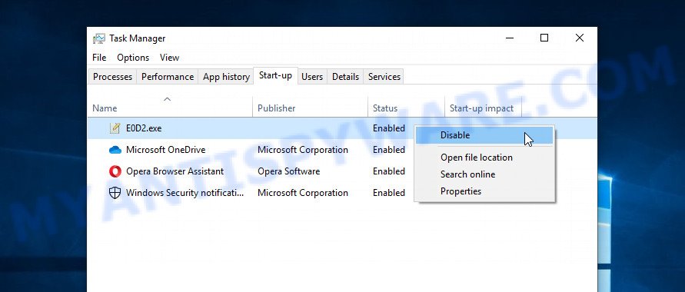Switch to the Users tab
The width and height of the screenshot is (685, 292).
coord(312,77)
